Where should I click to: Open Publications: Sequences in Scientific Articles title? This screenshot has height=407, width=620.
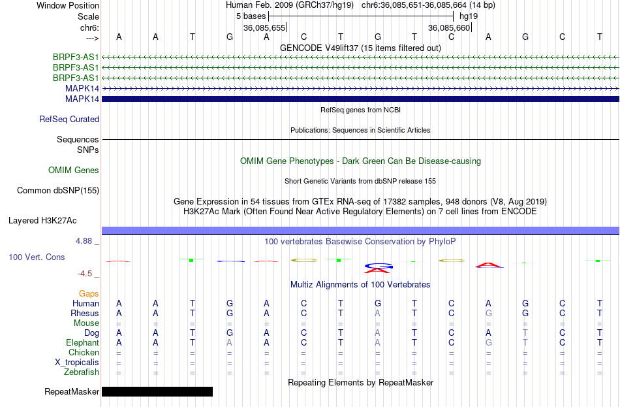(360, 130)
